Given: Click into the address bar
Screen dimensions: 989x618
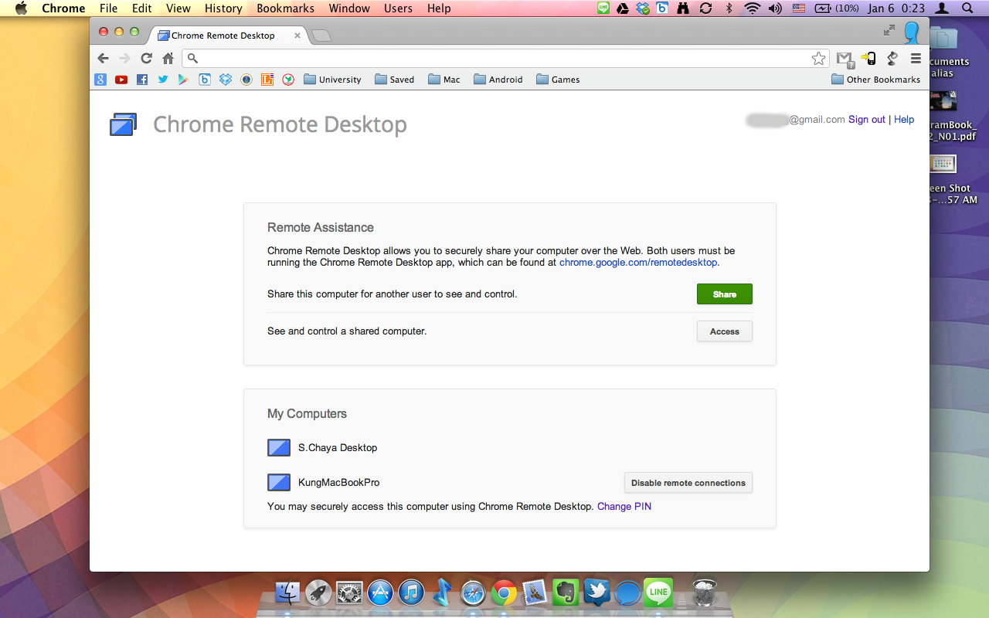Looking at the screenshot, I should [506, 58].
